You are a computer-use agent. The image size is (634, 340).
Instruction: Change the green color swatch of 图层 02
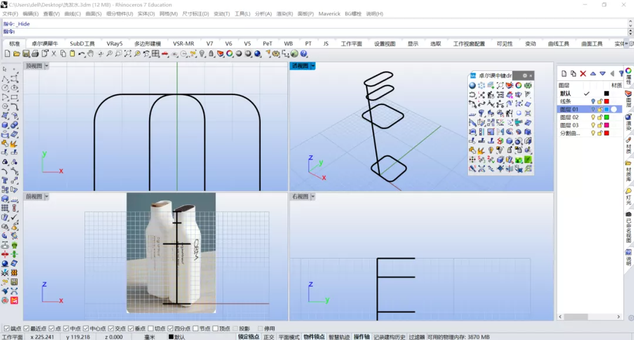pyautogui.click(x=606, y=117)
